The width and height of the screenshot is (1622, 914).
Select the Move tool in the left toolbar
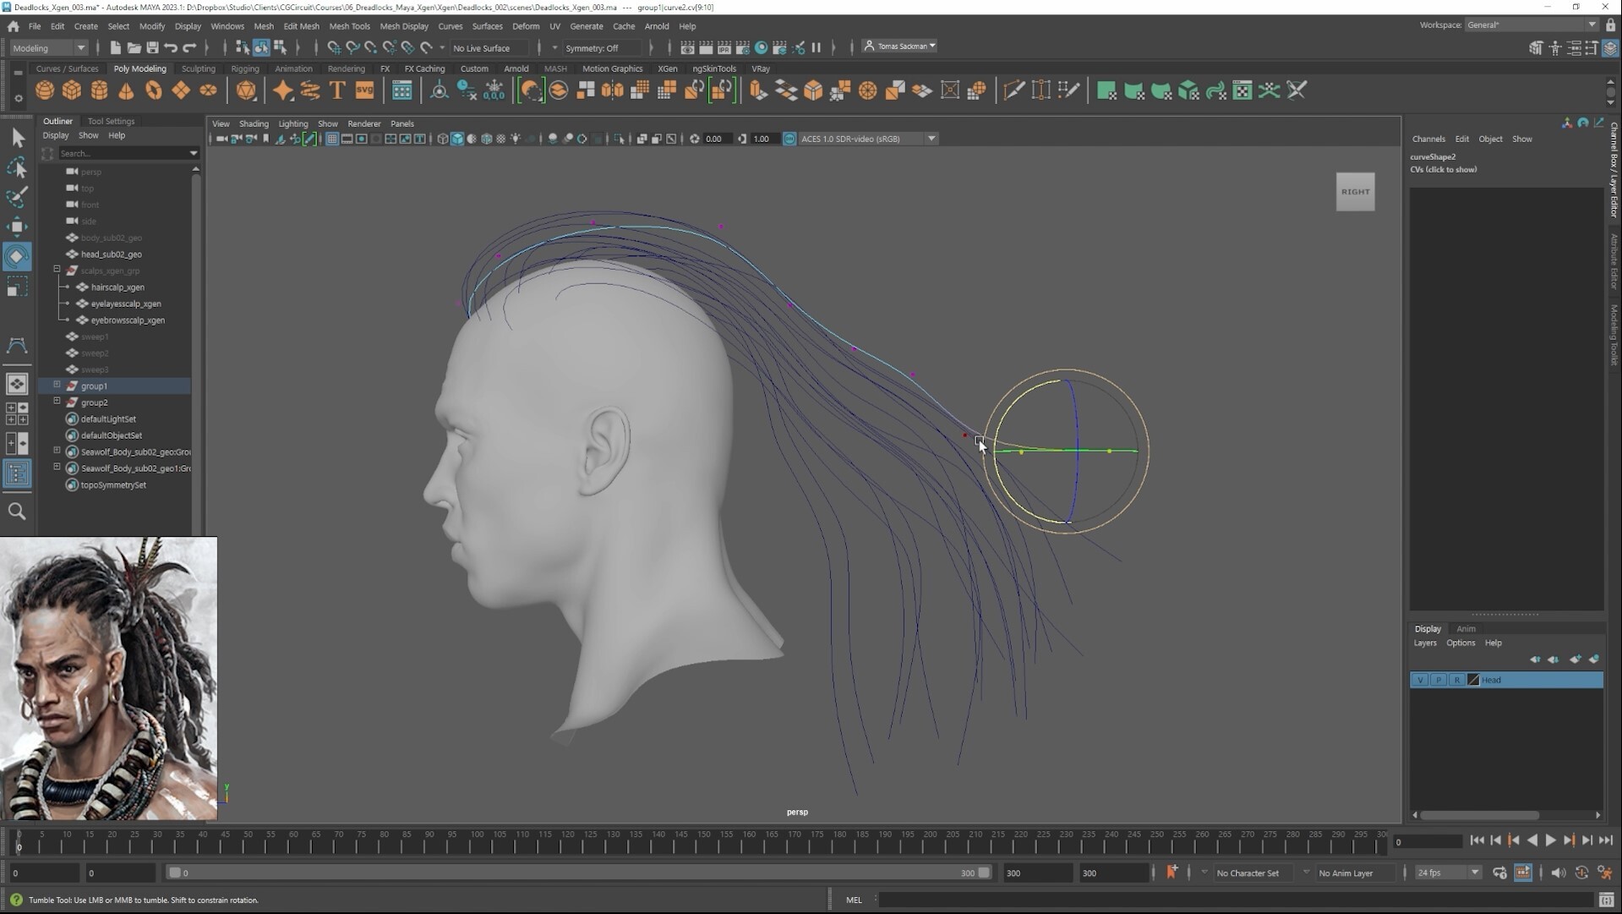[18, 226]
